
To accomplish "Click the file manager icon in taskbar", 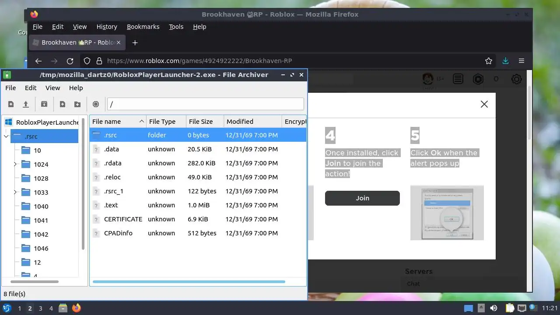I will click(x=63, y=308).
